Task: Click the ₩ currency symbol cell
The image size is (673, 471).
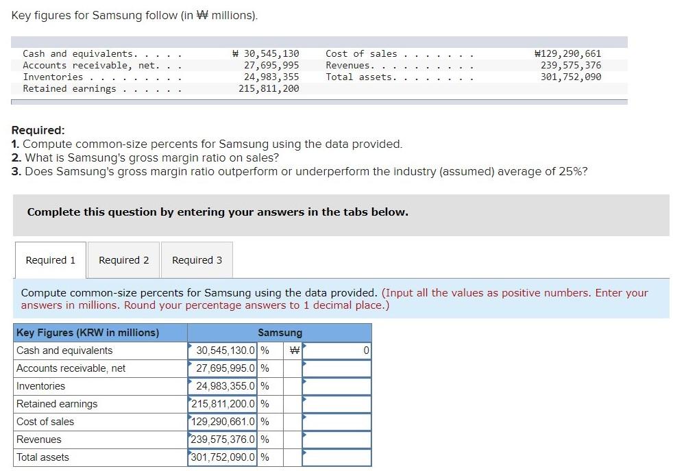Action: 293,351
